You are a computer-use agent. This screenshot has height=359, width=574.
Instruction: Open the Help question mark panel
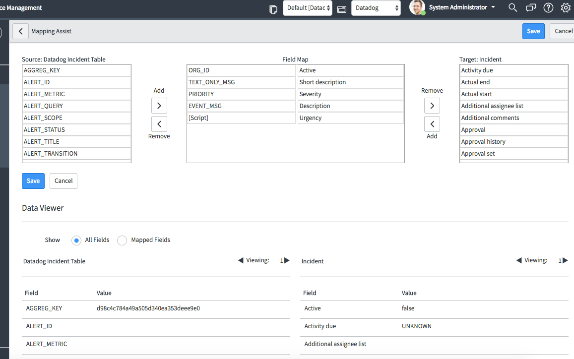point(547,7)
